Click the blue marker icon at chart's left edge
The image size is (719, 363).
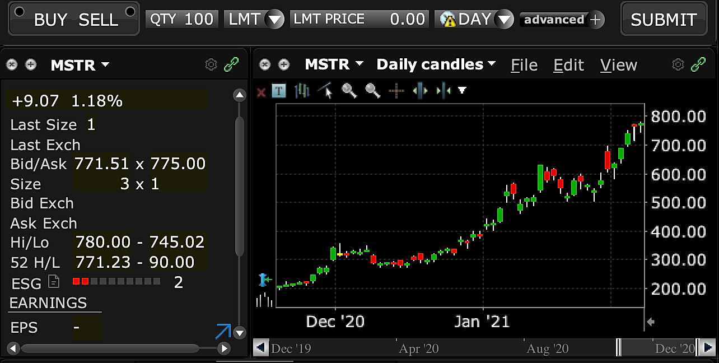264,279
